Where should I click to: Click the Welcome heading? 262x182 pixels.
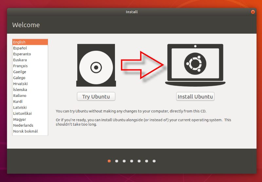click(26, 25)
